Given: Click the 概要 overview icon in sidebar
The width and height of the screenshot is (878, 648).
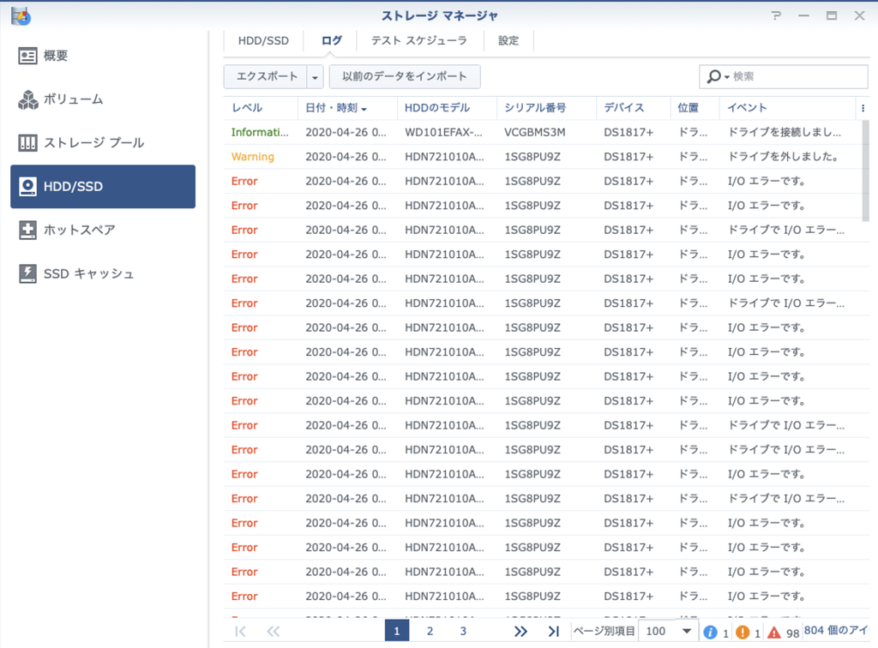Looking at the screenshot, I should tap(28, 56).
